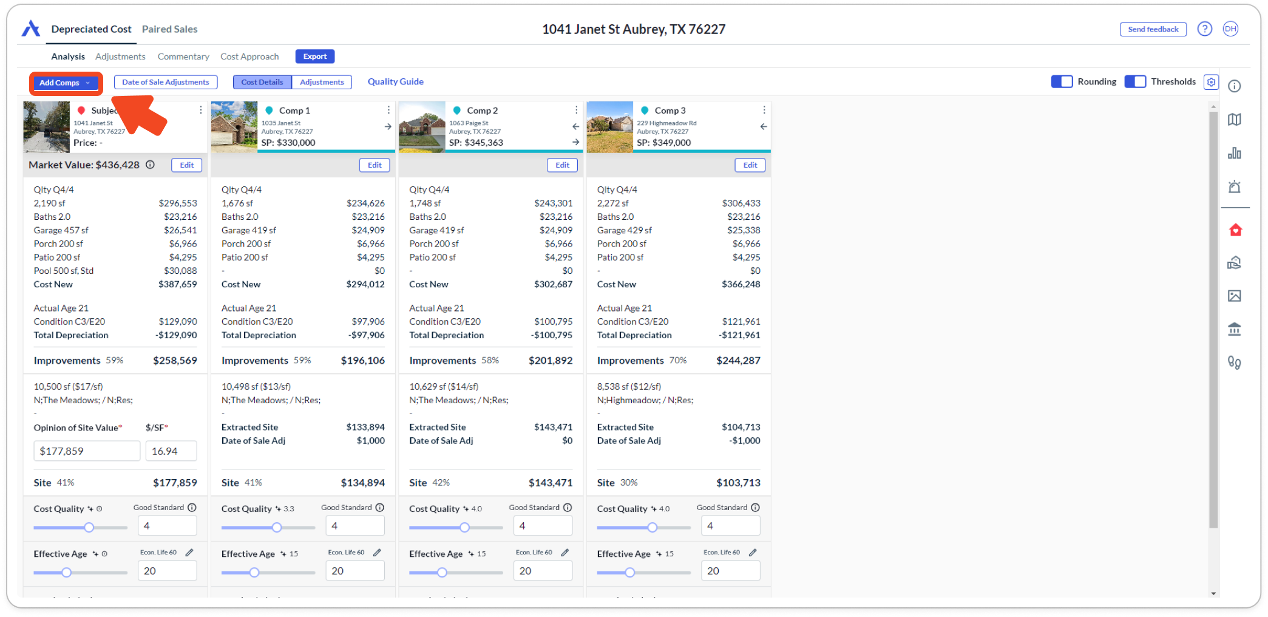Open the help question mark icon
This screenshot has height=617, width=1268.
coord(1204,29)
